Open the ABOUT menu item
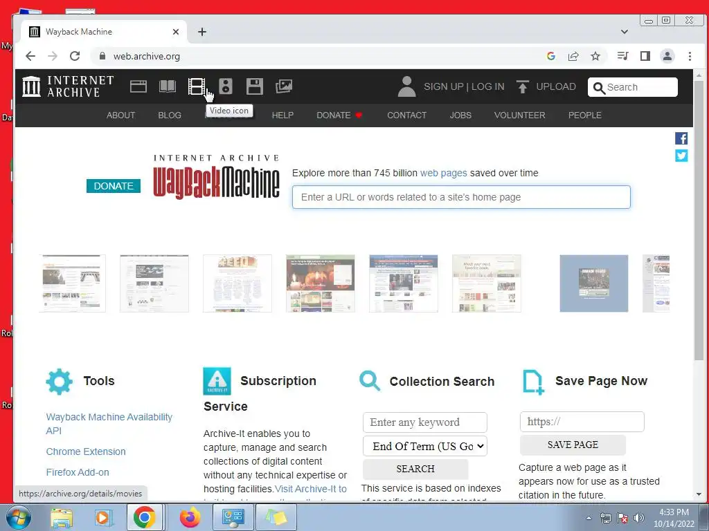 (120, 115)
